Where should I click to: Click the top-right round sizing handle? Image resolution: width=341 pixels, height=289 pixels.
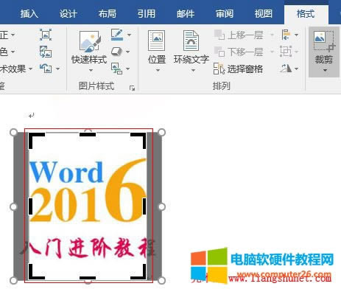[161, 133]
